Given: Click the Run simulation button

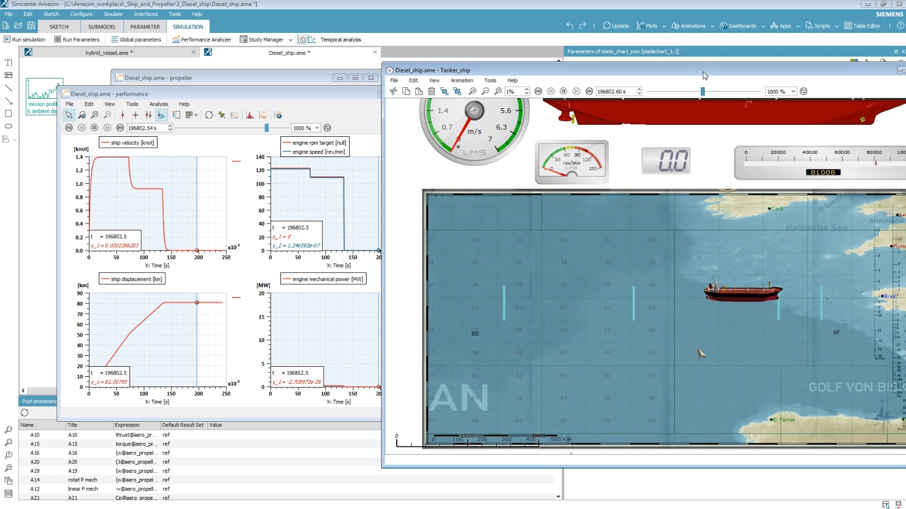Looking at the screenshot, I should (x=25, y=40).
